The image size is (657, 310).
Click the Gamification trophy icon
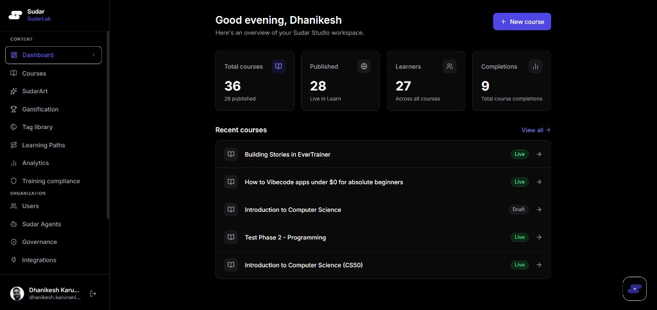14,109
